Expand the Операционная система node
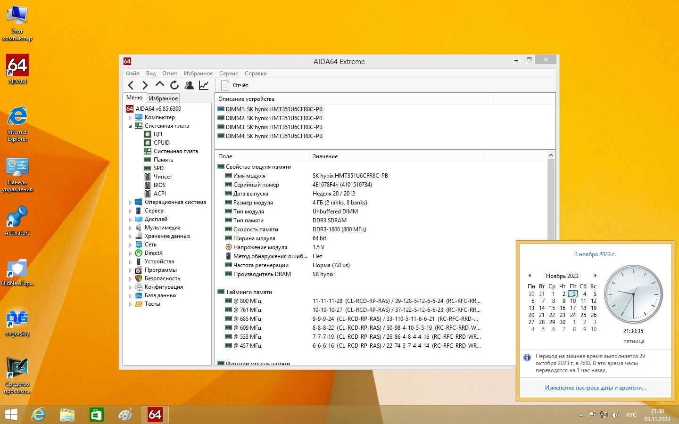Viewport: 679px width, 424px height. (131, 203)
